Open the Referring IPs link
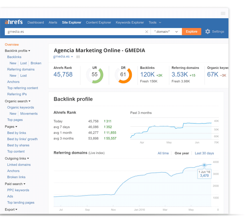 [x=17, y=94]
